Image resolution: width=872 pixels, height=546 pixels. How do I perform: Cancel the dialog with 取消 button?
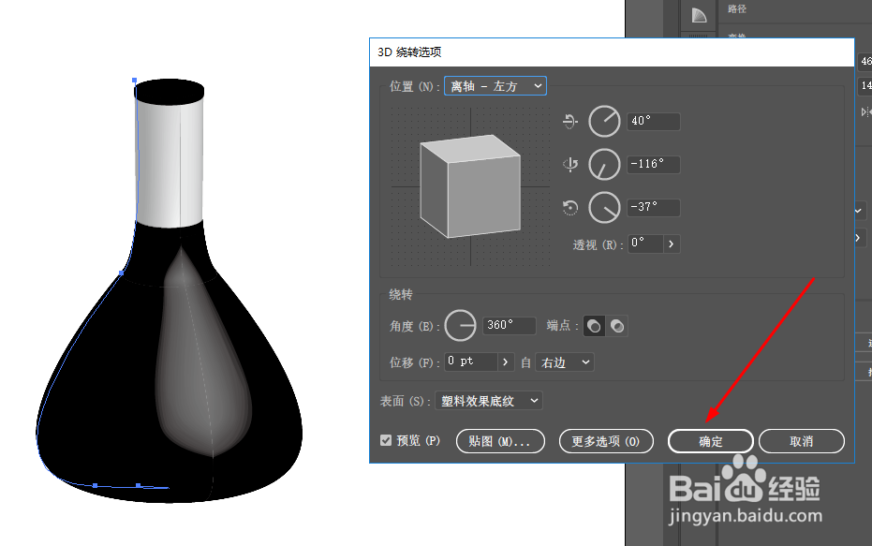[802, 441]
